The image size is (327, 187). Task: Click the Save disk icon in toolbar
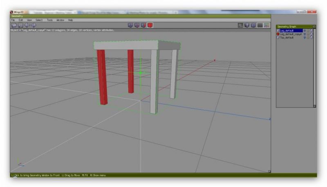pos(20,25)
